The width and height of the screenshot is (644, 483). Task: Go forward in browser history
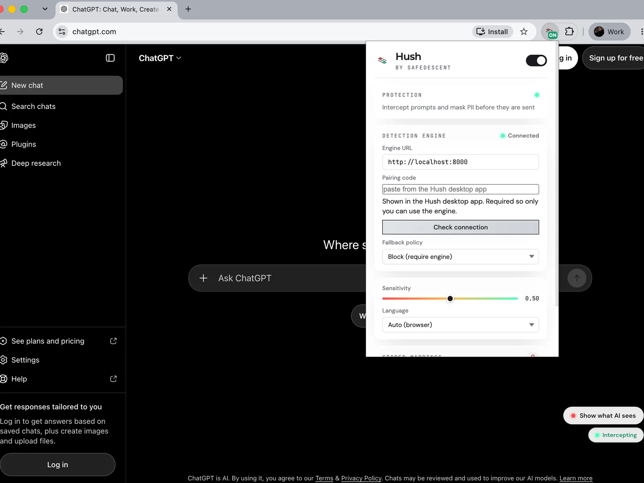click(20, 31)
